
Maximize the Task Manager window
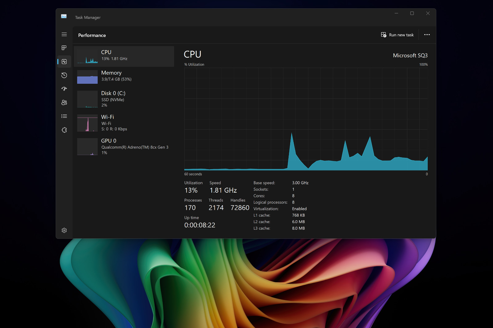[x=412, y=13]
